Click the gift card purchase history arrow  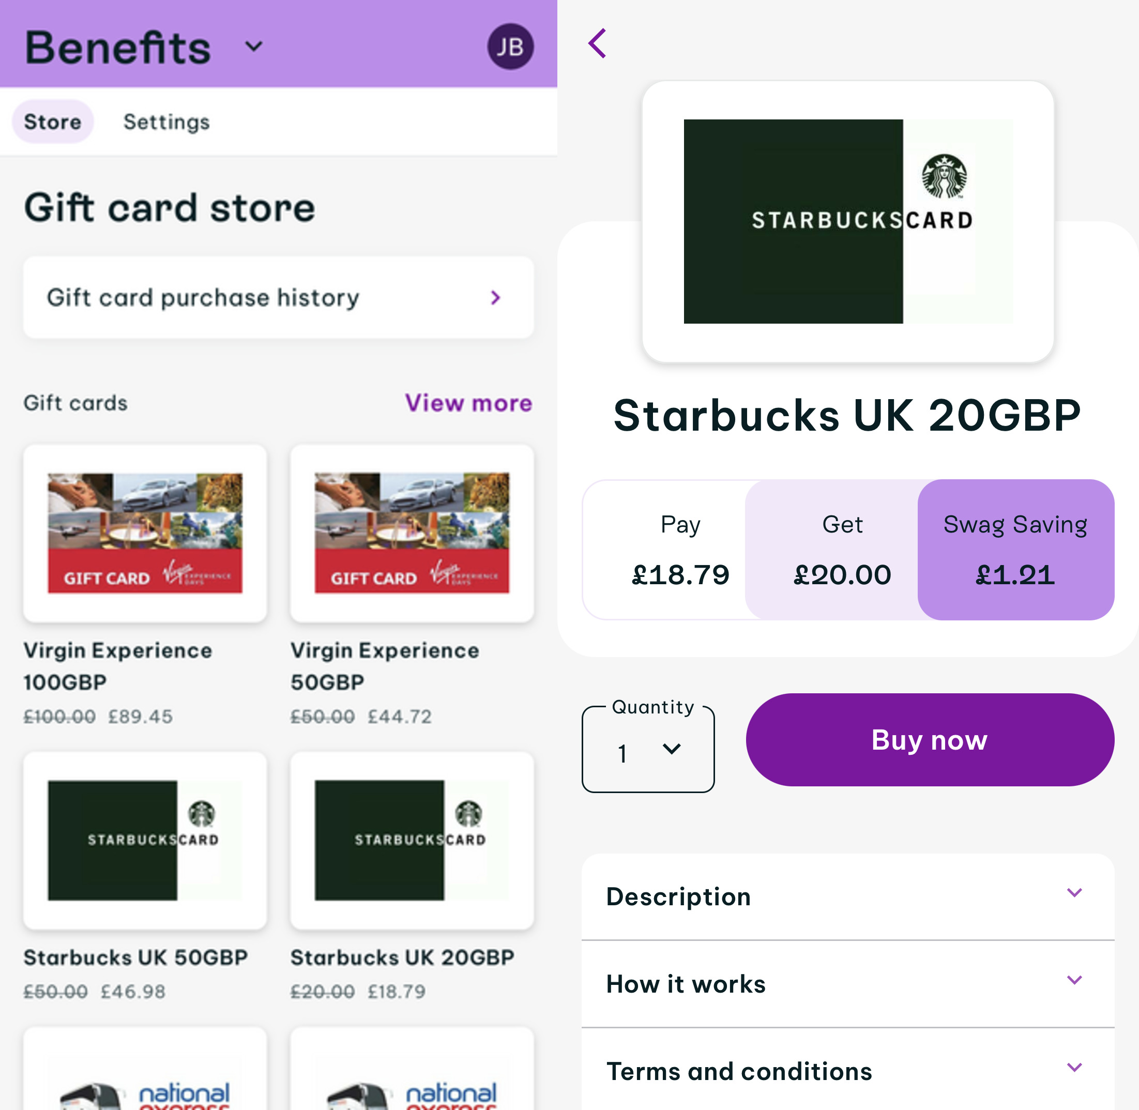click(495, 297)
